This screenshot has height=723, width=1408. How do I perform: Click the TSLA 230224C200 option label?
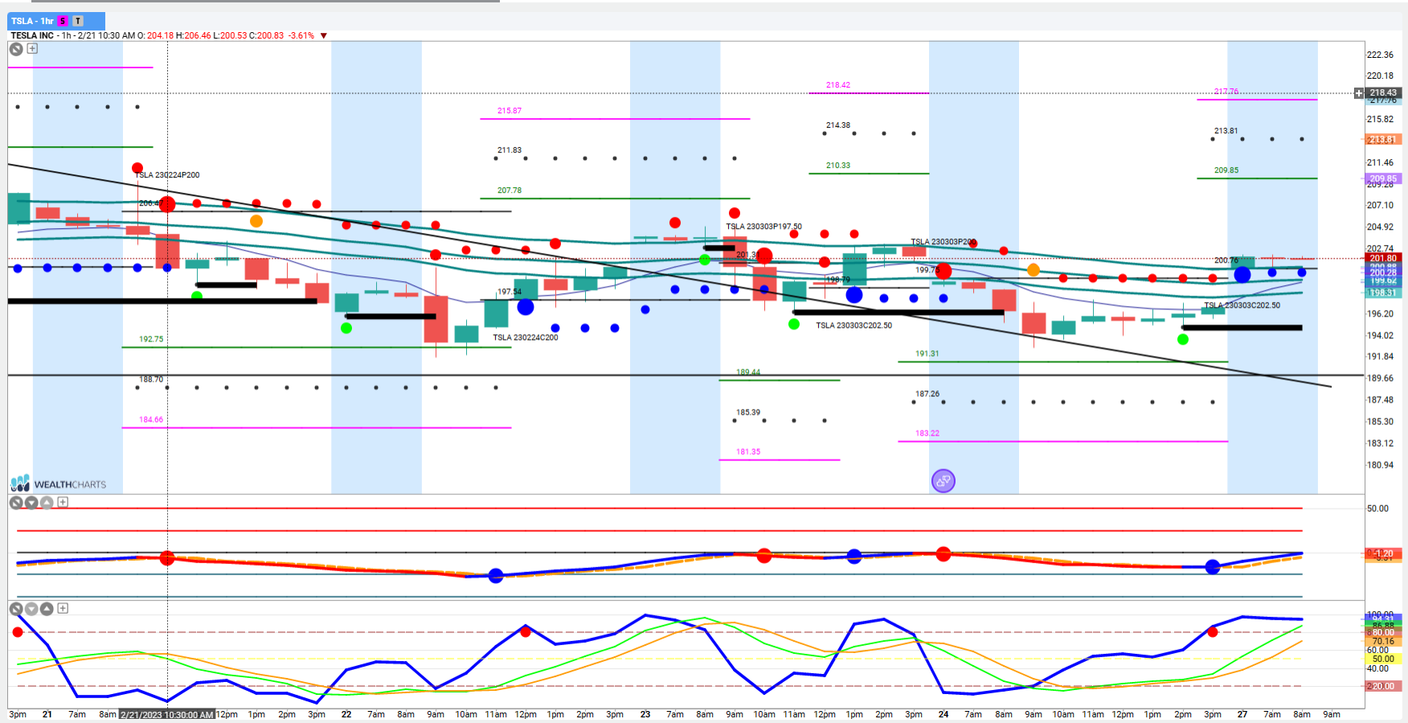point(526,337)
